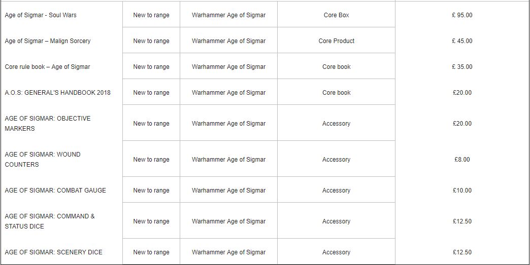The image size is (530, 265).
Task: Select AGE OF SIGMAR: WOUND COUNTERS name
Action: (x=43, y=160)
